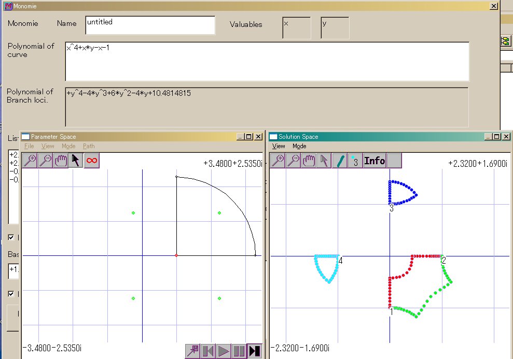Open the Path menu in Parameter Space
This screenshot has width=513, height=359.
[x=89, y=146]
